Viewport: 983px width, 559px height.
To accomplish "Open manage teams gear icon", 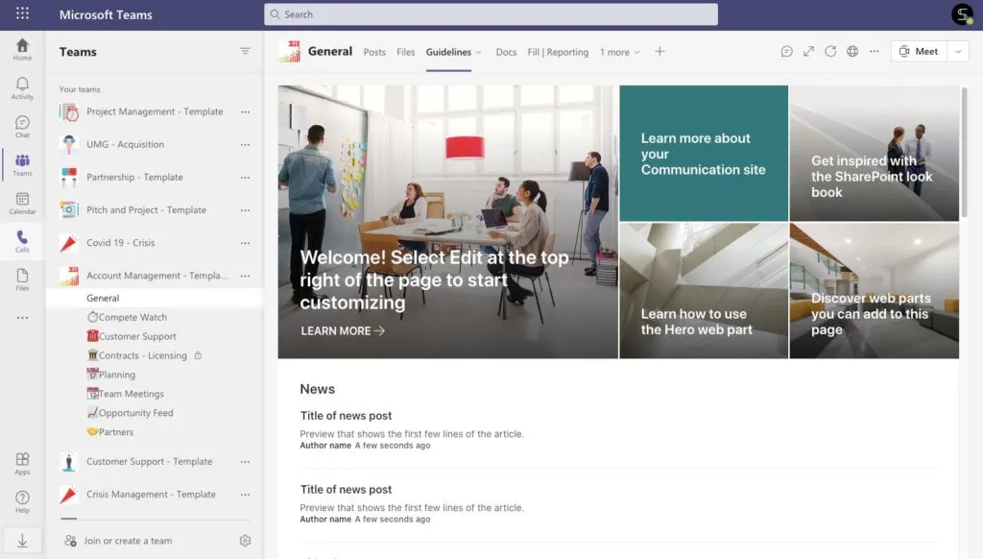I will [245, 540].
